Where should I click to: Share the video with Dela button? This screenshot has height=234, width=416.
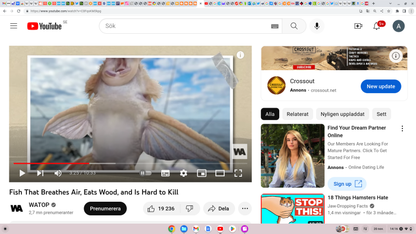(x=219, y=209)
